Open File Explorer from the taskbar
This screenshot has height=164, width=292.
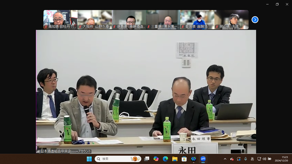click(x=175, y=159)
